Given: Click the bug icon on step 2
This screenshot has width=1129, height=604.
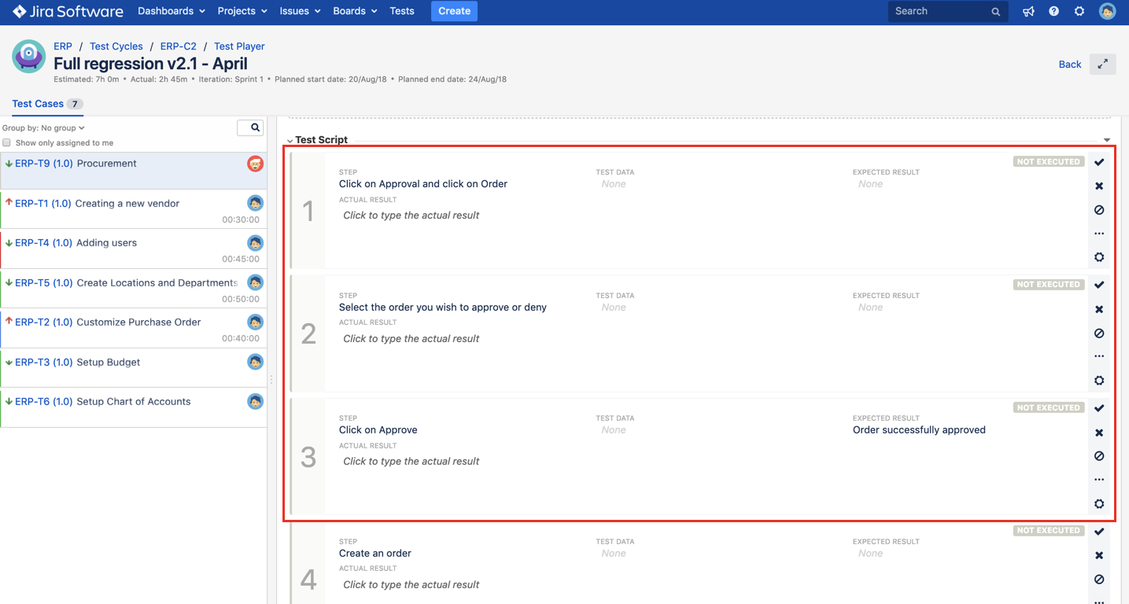Looking at the screenshot, I should pyautogui.click(x=1099, y=381).
